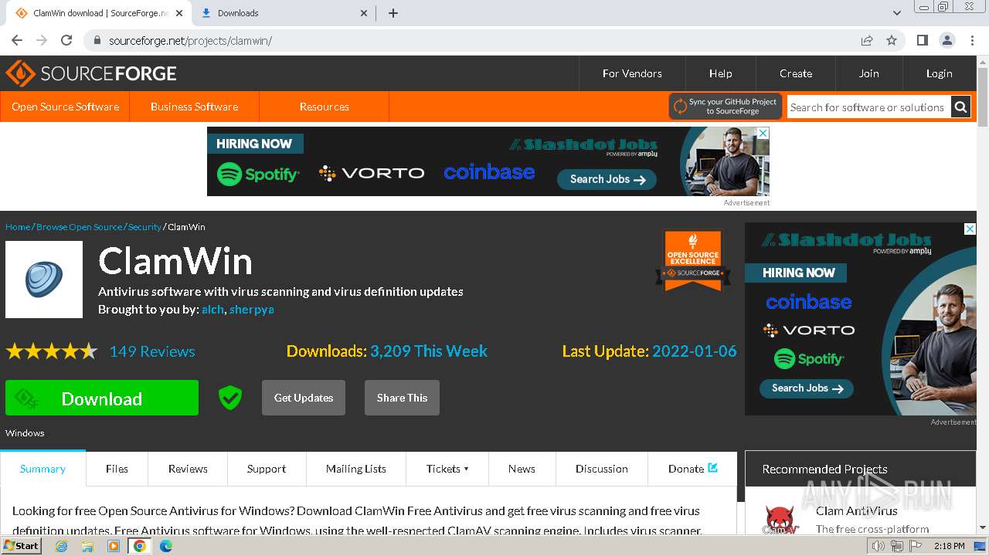Open a new tab with plus icon

[x=393, y=13]
